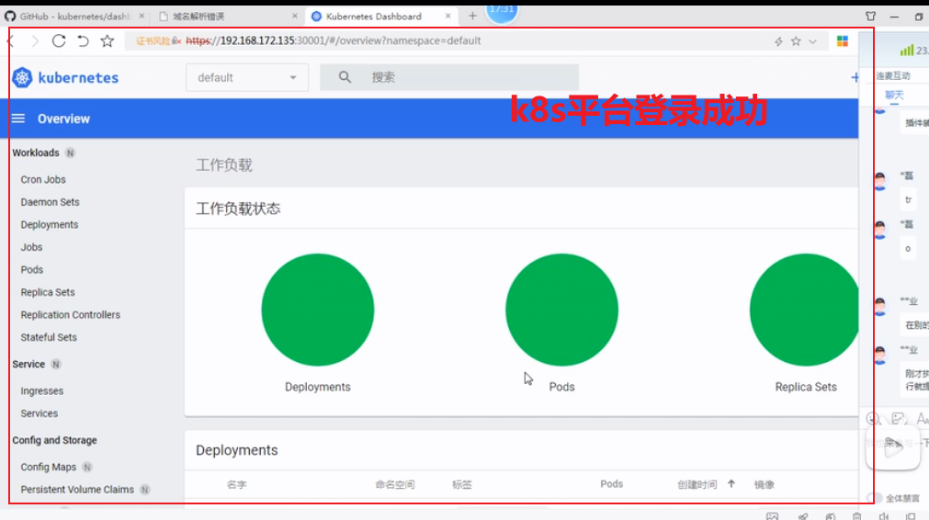
Task: Switch to GitHub kubernetes/dashboard tab
Action: pyautogui.click(x=74, y=16)
